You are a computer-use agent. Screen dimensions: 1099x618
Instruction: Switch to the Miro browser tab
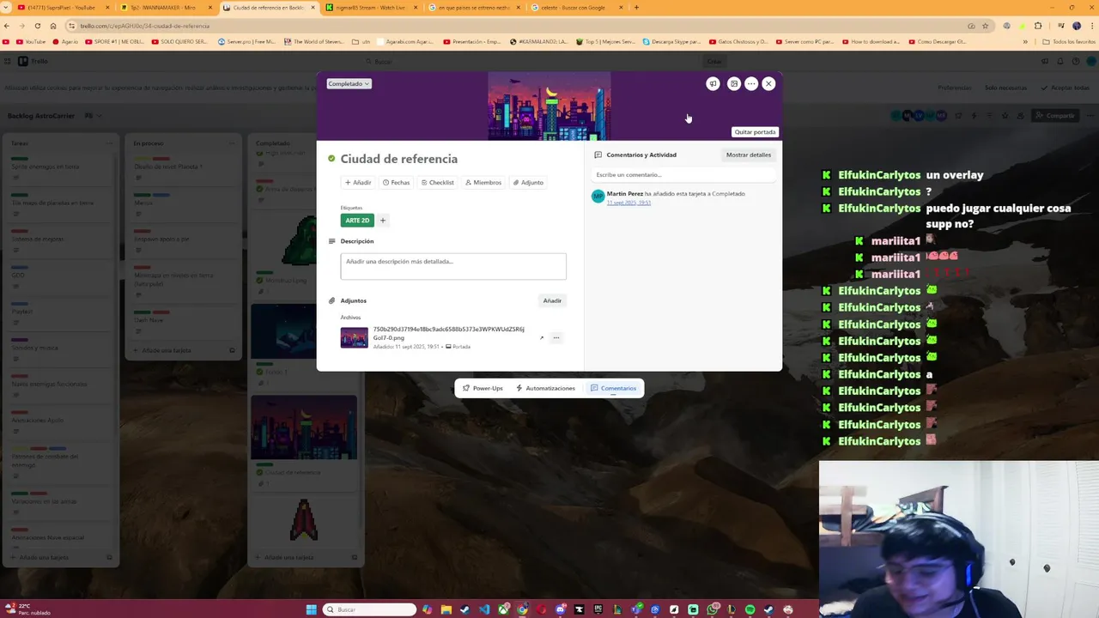(165, 8)
